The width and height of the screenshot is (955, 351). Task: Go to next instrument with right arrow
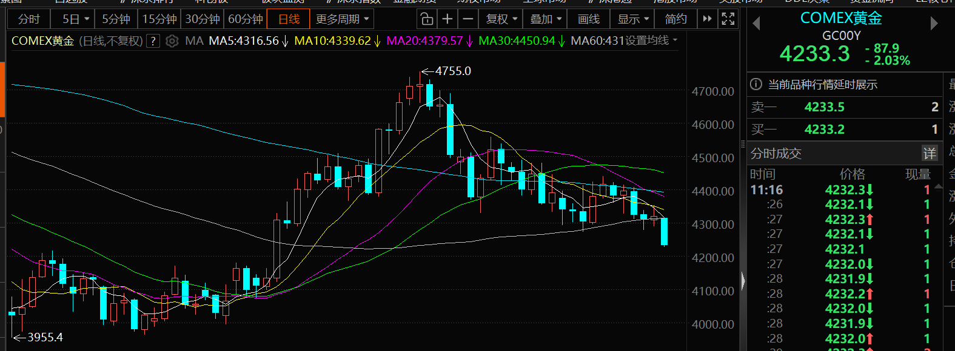pyautogui.click(x=934, y=24)
